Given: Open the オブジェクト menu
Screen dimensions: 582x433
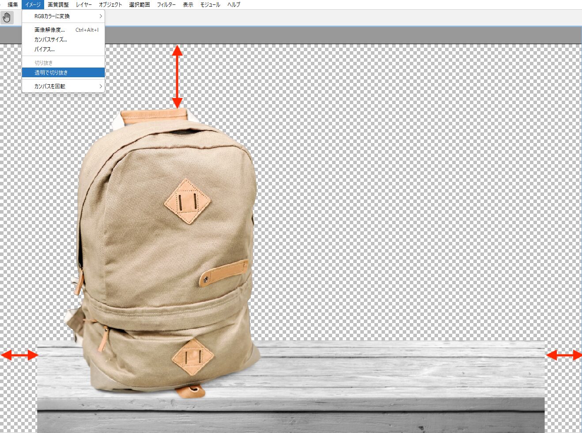Looking at the screenshot, I should [x=110, y=4].
